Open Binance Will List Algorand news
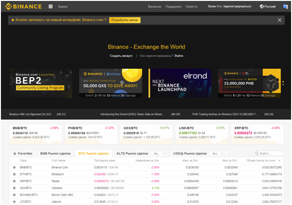Screen dimensions: 292x205 pyautogui.click(x=30, y=114)
